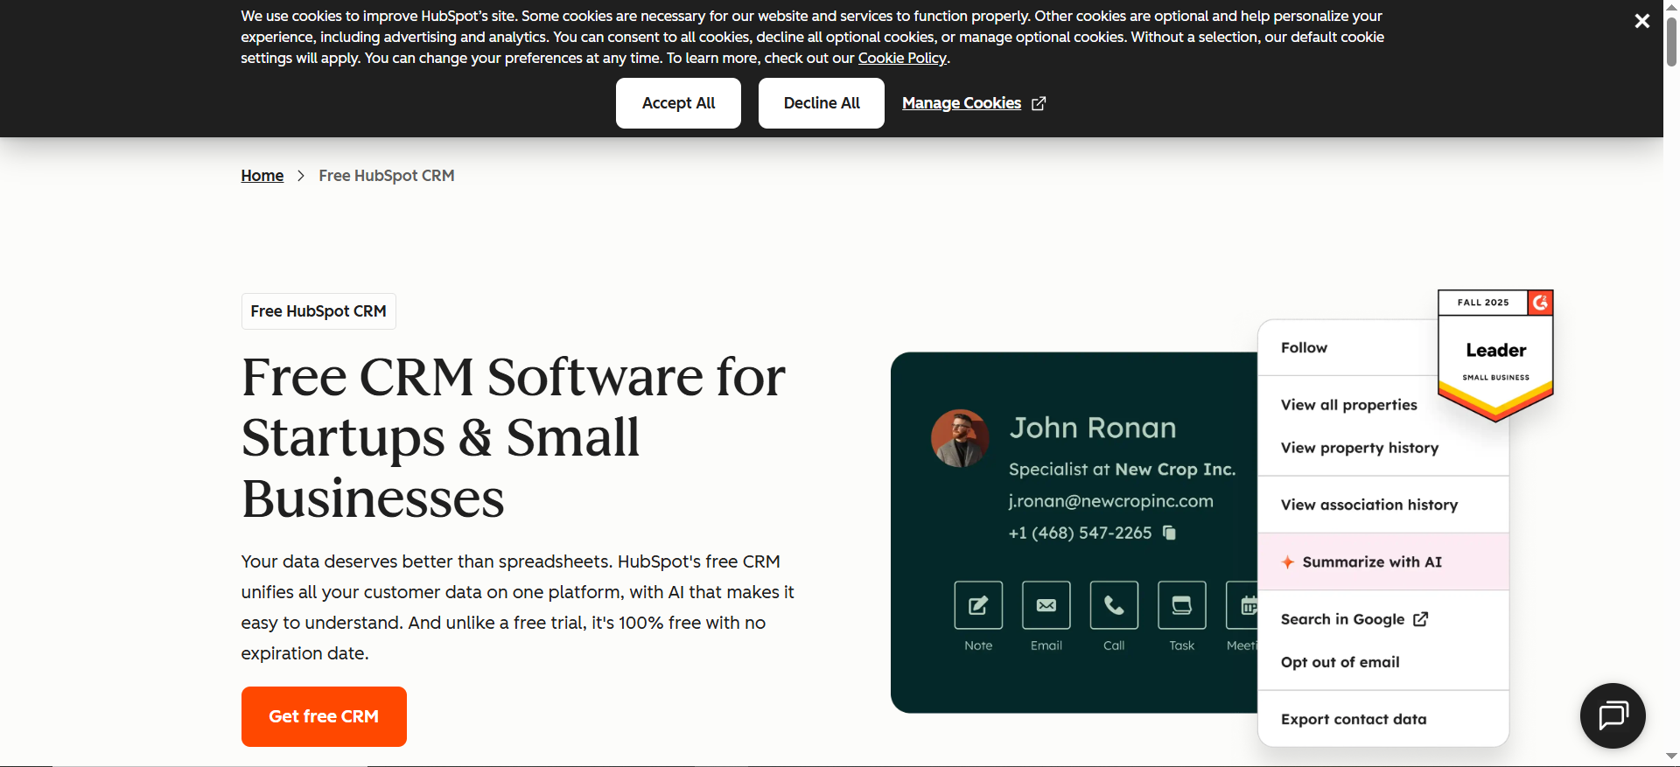Screen dimensions: 1680x767
Task: Open the live chat widget icon
Action: tap(1613, 715)
